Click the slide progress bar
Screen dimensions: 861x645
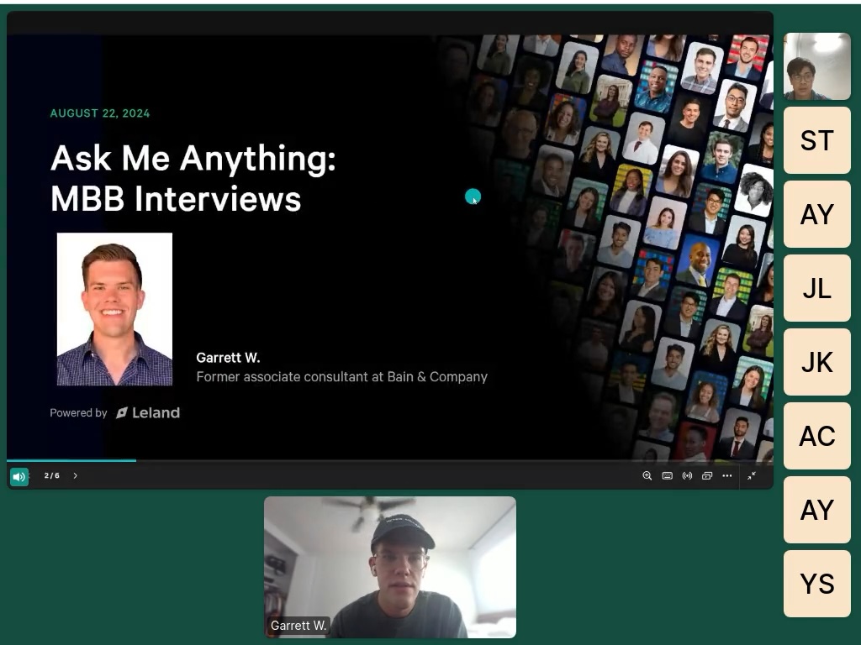[x=390, y=460]
